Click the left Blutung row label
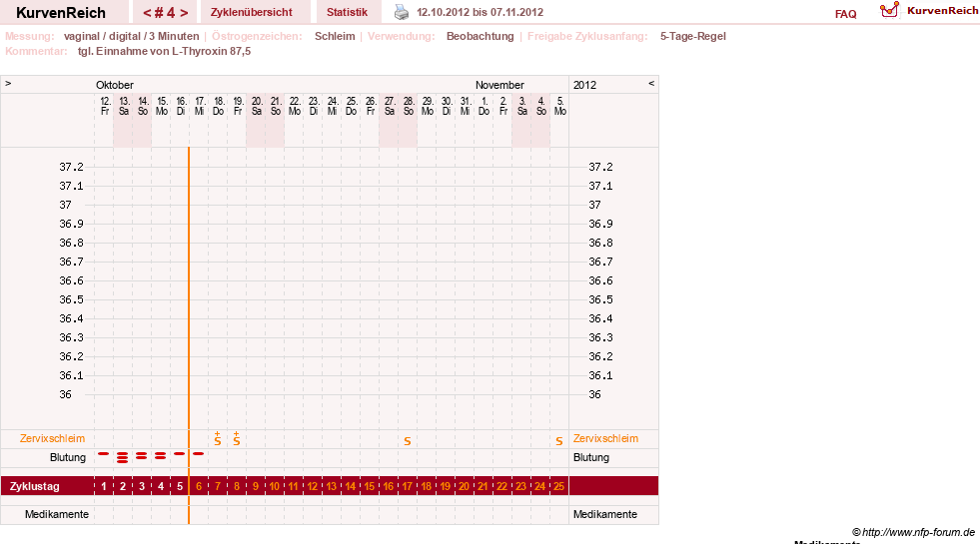 click(68, 457)
